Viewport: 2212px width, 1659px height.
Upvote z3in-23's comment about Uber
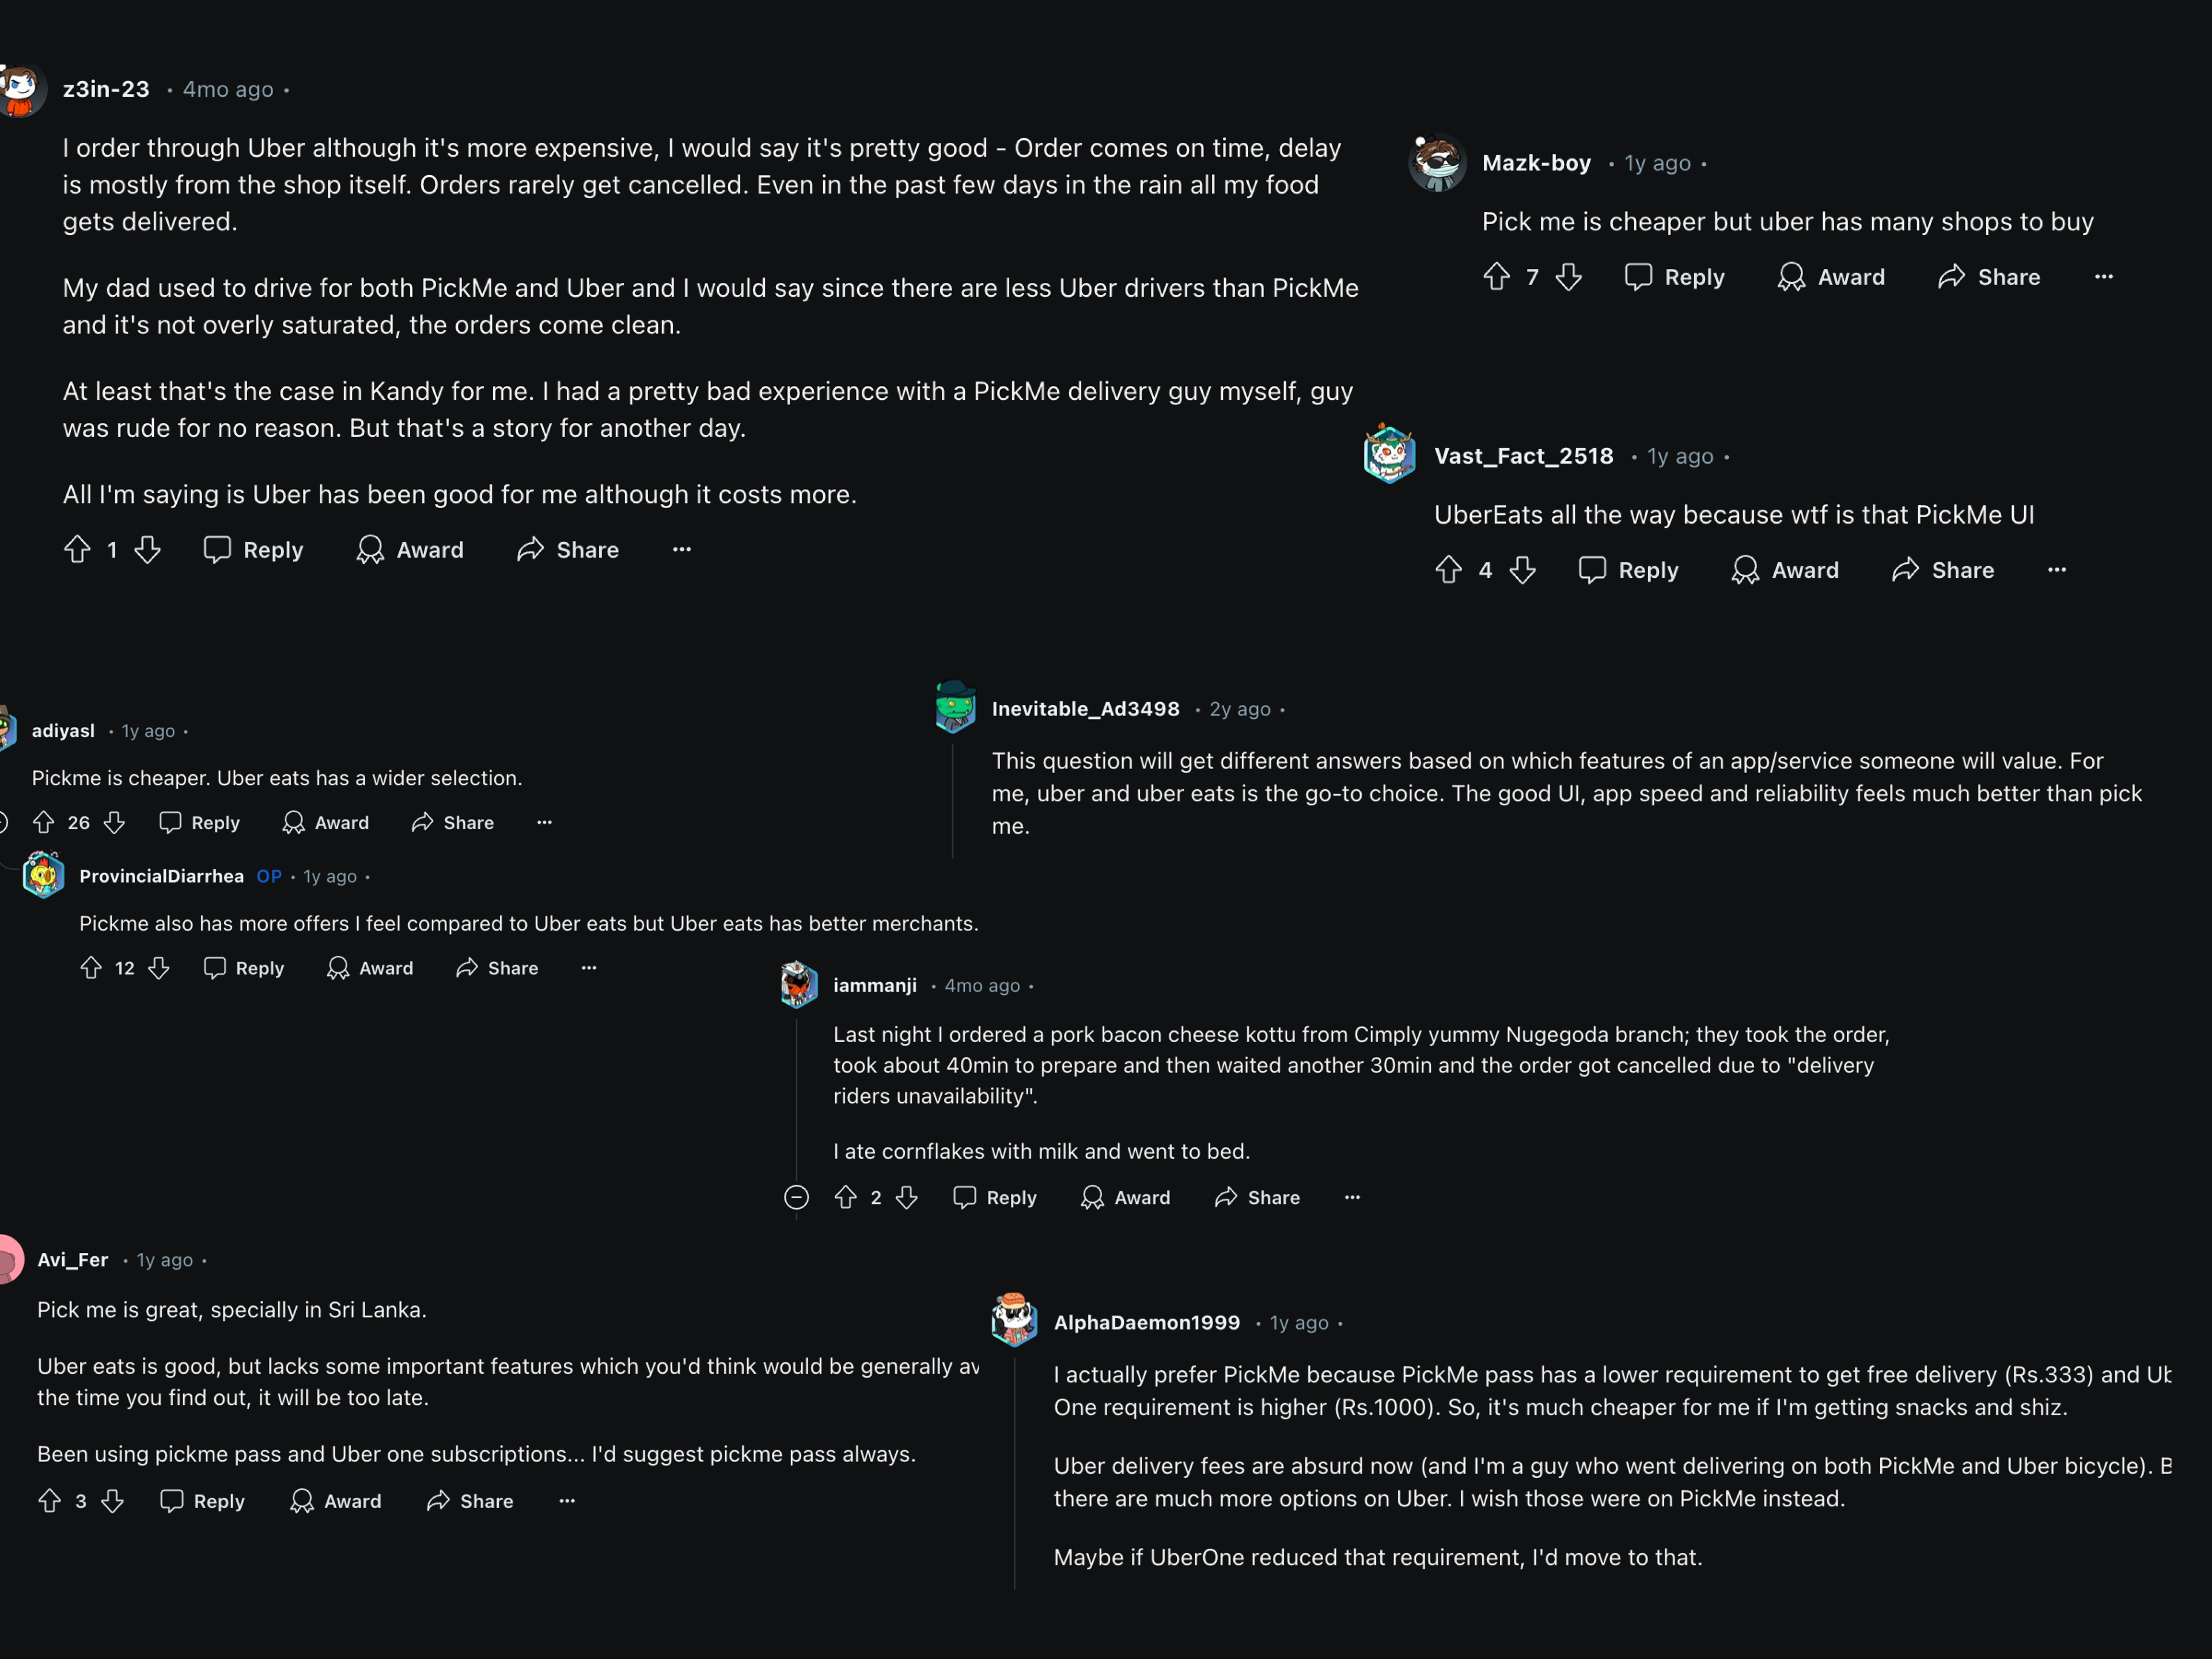[77, 549]
